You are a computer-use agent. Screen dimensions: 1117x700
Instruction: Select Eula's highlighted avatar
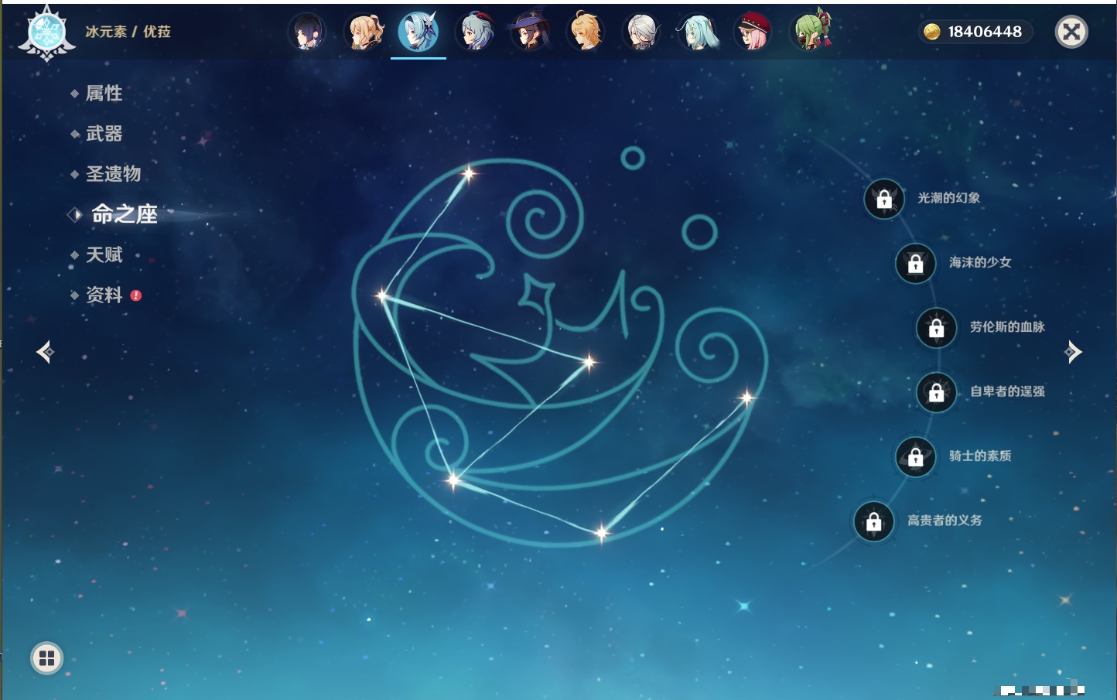pos(418,32)
